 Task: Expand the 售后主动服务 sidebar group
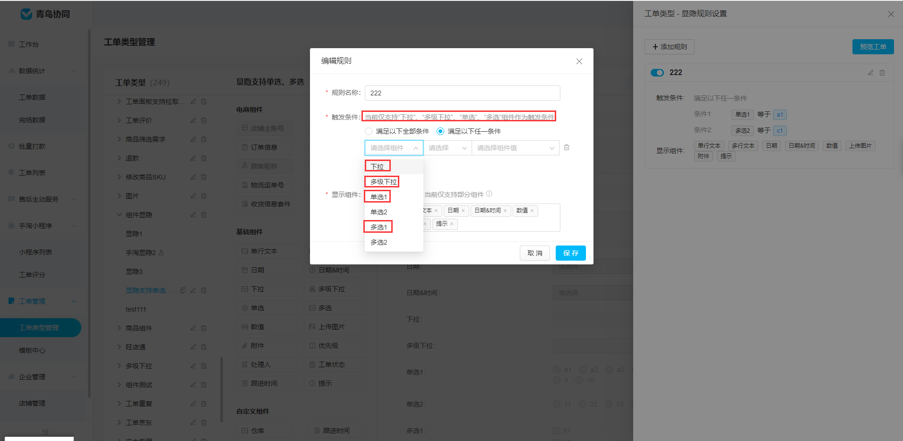(74, 199)
